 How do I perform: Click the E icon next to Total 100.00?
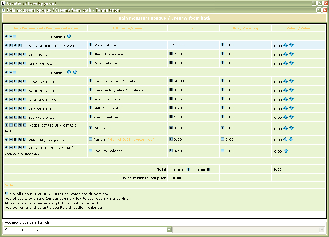click(x=189, y=170)
